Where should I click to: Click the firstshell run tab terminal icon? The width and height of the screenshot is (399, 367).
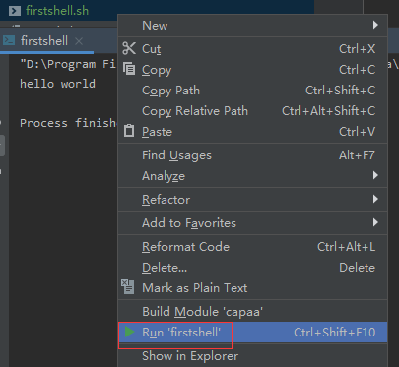9,40
